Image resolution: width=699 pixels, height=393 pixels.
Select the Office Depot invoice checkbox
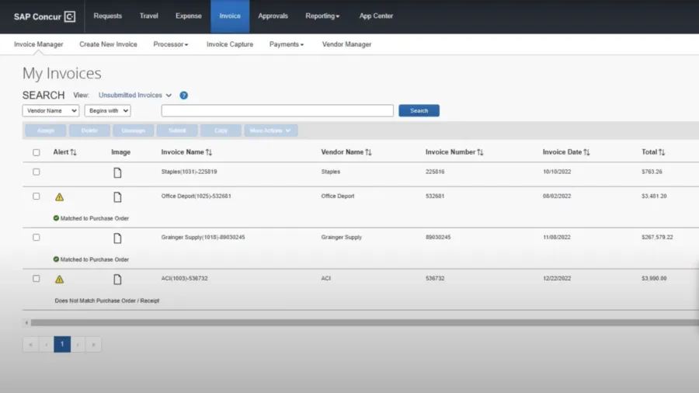36,196
